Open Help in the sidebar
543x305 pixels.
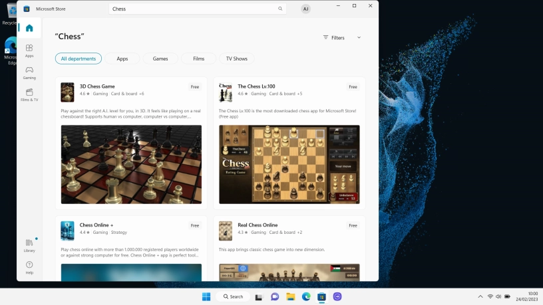(x=29, y=267)
